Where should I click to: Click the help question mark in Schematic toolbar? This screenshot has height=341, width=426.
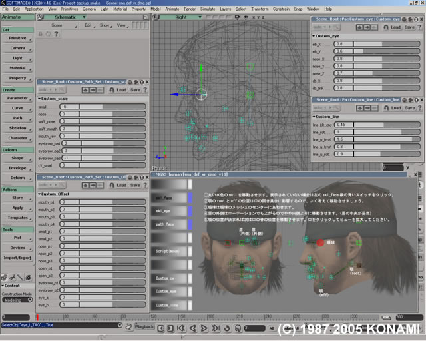click(x=56, y=34)
